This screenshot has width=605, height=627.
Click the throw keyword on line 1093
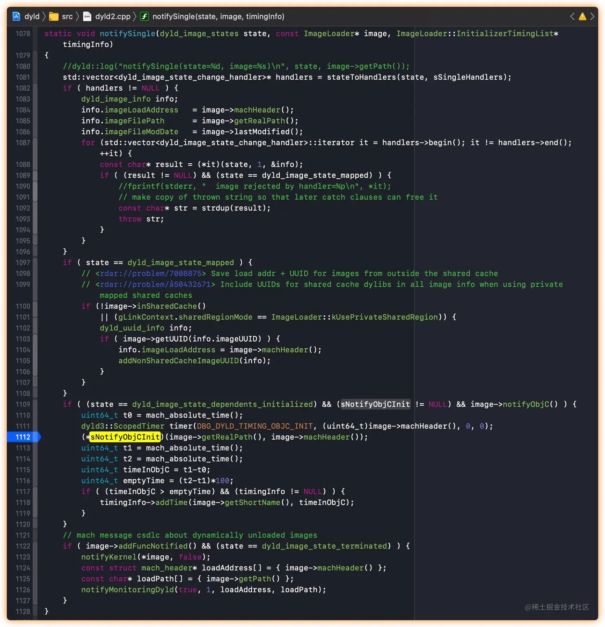coord(130,219)
